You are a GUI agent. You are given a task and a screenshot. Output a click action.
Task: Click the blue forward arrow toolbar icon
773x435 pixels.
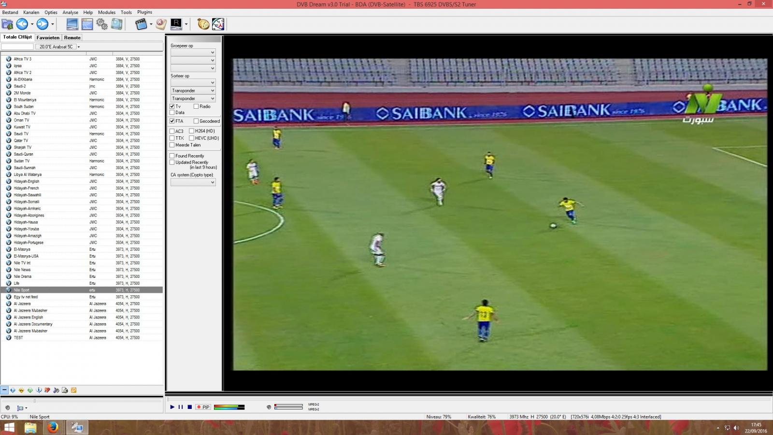42,24
